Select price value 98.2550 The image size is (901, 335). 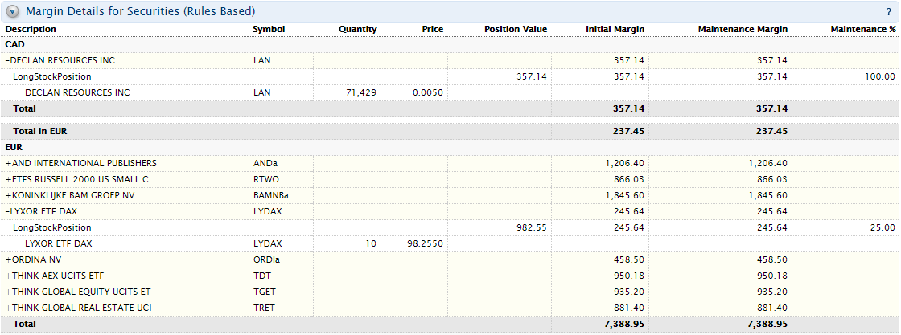point(426,243)
